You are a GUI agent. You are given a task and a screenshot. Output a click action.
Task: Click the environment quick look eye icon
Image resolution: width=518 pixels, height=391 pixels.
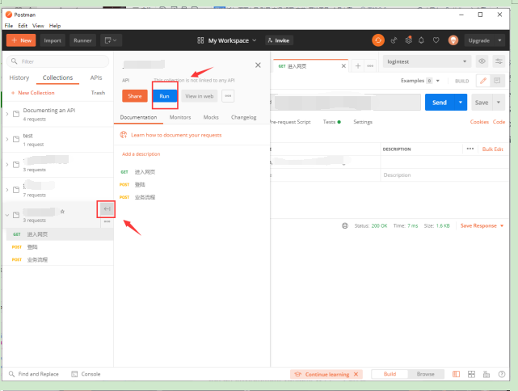[482, 61]
